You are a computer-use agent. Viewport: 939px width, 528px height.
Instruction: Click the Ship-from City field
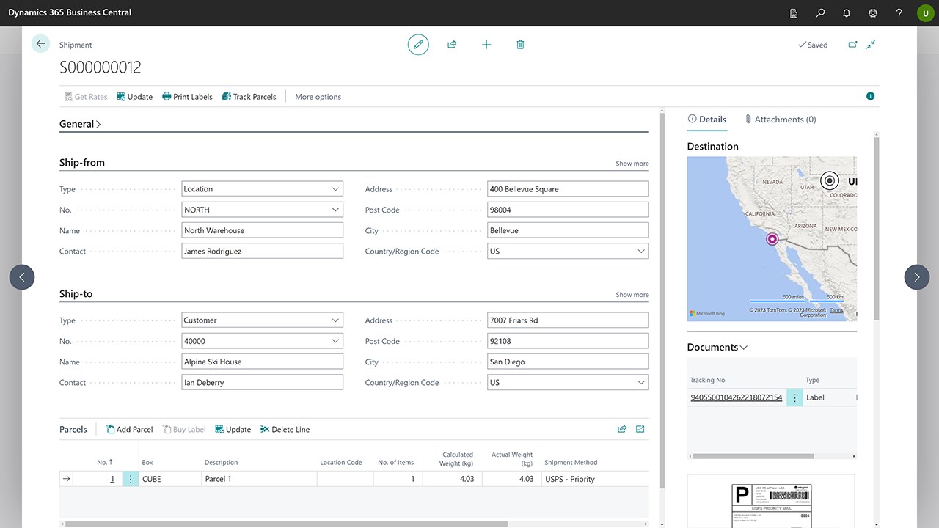coord(568,230)
